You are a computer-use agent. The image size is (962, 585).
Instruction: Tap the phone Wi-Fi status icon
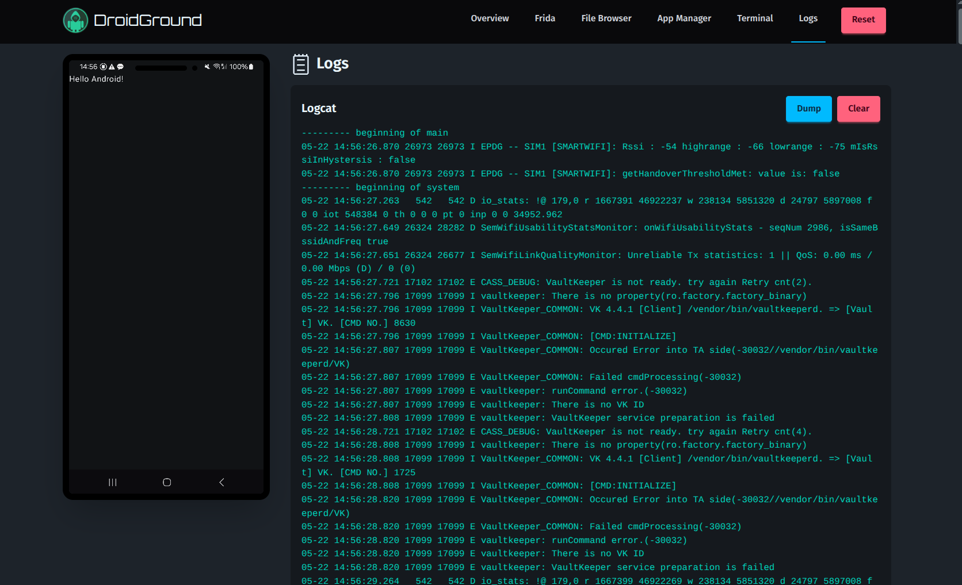(x=217, y=67)
